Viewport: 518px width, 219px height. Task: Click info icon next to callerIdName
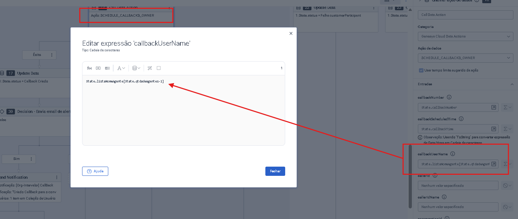[x=444, y=197]
